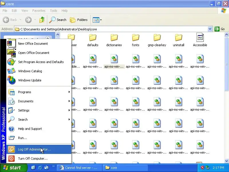This screenshot has width=229, height=172.
Task: Click the Windows Catalog icon
Action: (x=11, y=71)
